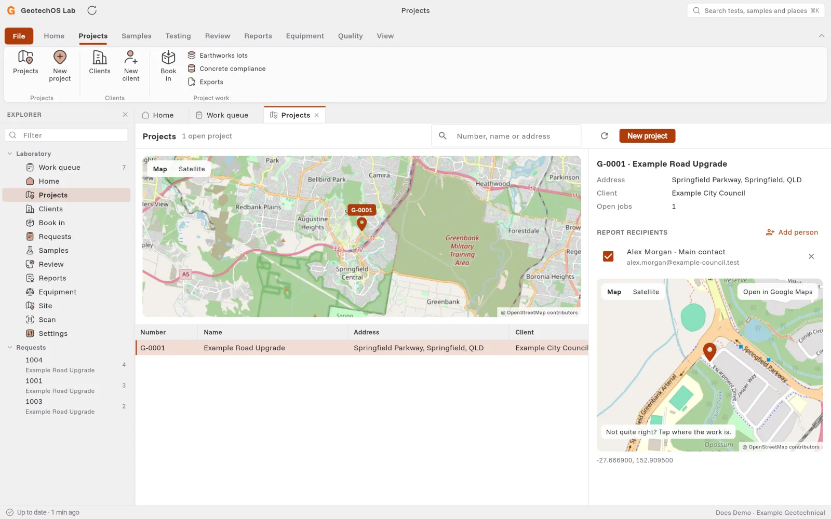This screenshot has height=519, width=831.
Task: Open the Samples ribbon tab
Action: click(137, 36)
